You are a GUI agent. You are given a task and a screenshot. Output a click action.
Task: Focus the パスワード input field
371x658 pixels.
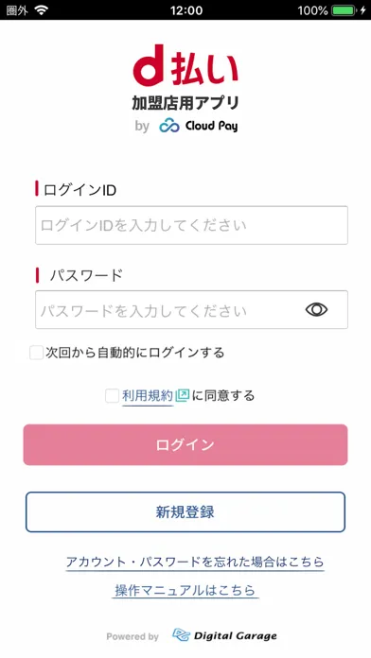pyautogui.click(x=191, y=310)
